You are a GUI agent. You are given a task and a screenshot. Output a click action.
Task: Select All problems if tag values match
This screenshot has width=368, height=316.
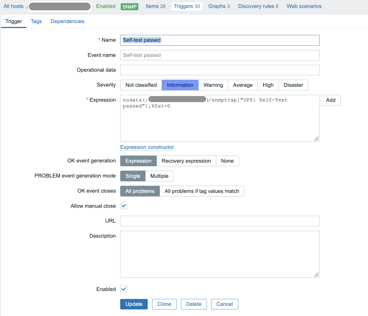202,191
